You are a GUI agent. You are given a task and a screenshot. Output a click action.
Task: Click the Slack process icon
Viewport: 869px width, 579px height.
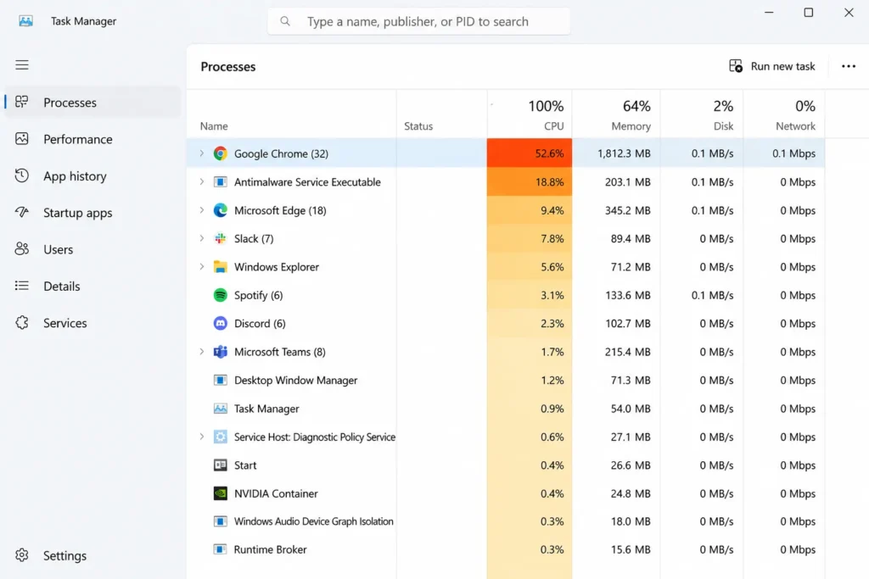[x=220, y=238]
